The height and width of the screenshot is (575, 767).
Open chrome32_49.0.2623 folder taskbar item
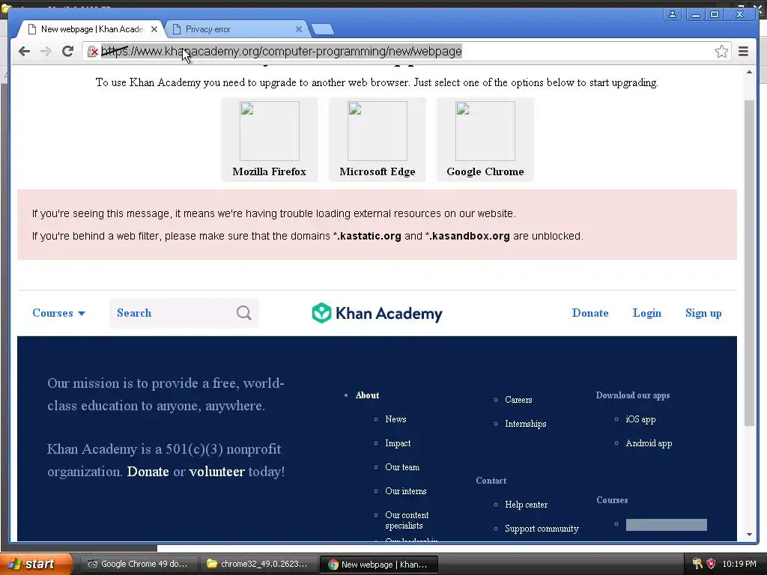tap(258, 564)
